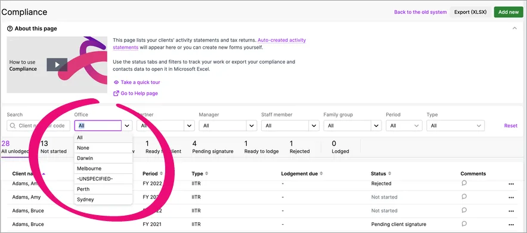Sort table by Period column arrows
This screenshot has width=527, height=233.
click(x=162, y=173)
